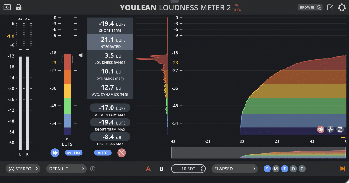349x183 pixels.
Task: Open the brightness/theme switcher icon top-left
Action: click(x=7, y=7)
